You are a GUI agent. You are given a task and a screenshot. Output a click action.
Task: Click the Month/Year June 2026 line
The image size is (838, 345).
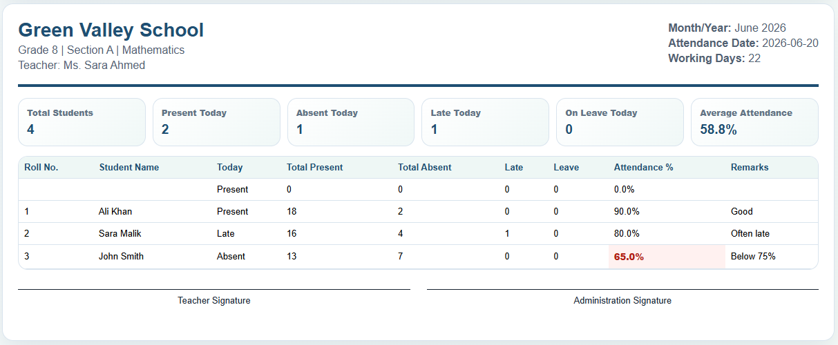[x=727, y=28]
